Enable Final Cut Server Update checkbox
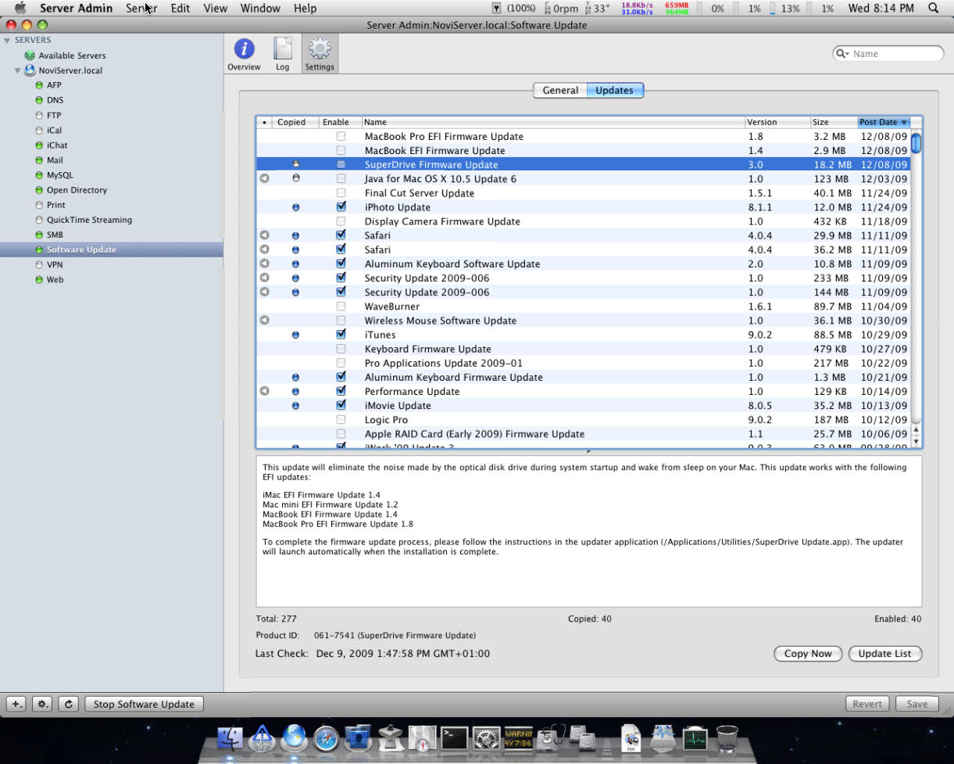 click(x=341, y=192)
